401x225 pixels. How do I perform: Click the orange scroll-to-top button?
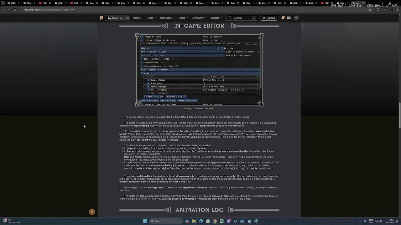pos(92,212)
